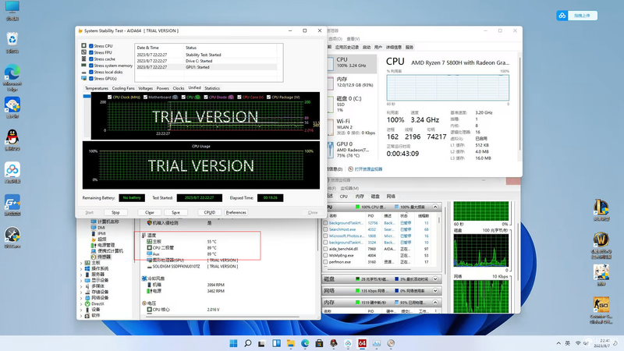Collapse CPU section in Resource Monitor
This screenshot has width=624, height=351.
click(x=435, y=207)
